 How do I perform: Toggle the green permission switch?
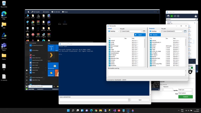[x=191, y=68]
